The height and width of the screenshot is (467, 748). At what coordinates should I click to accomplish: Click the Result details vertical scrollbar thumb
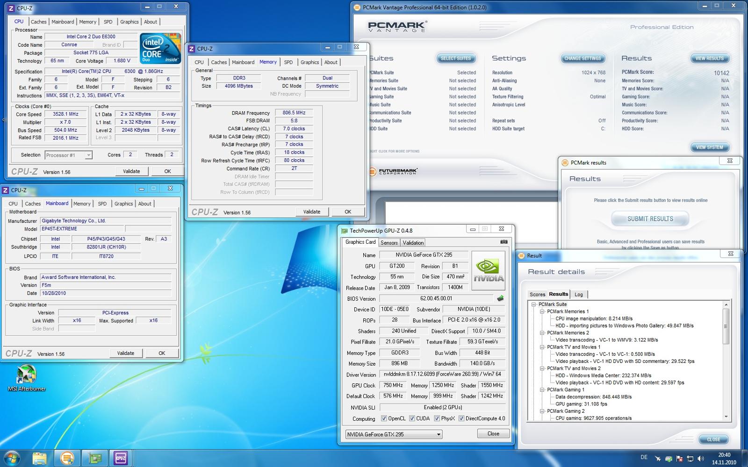point(726,326)
